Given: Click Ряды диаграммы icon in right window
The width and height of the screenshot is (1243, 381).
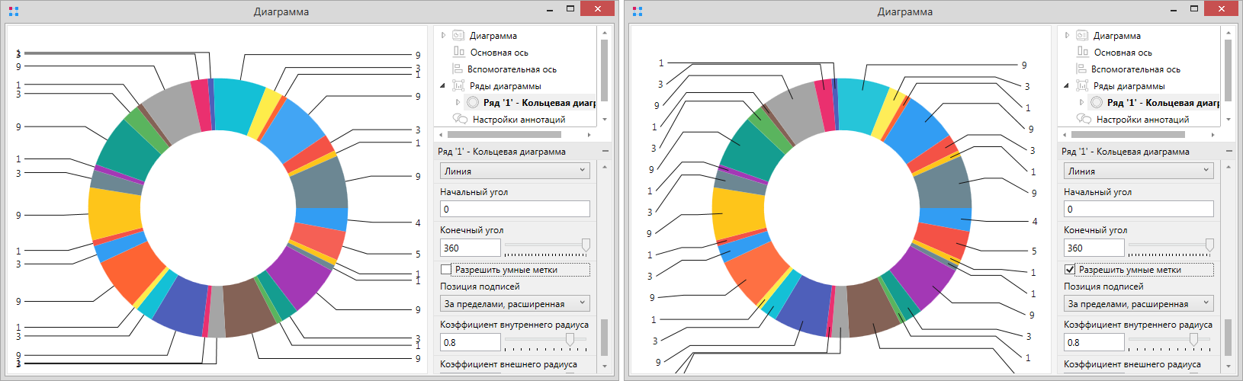Looking at the screenshot, I should [1082, 85].
